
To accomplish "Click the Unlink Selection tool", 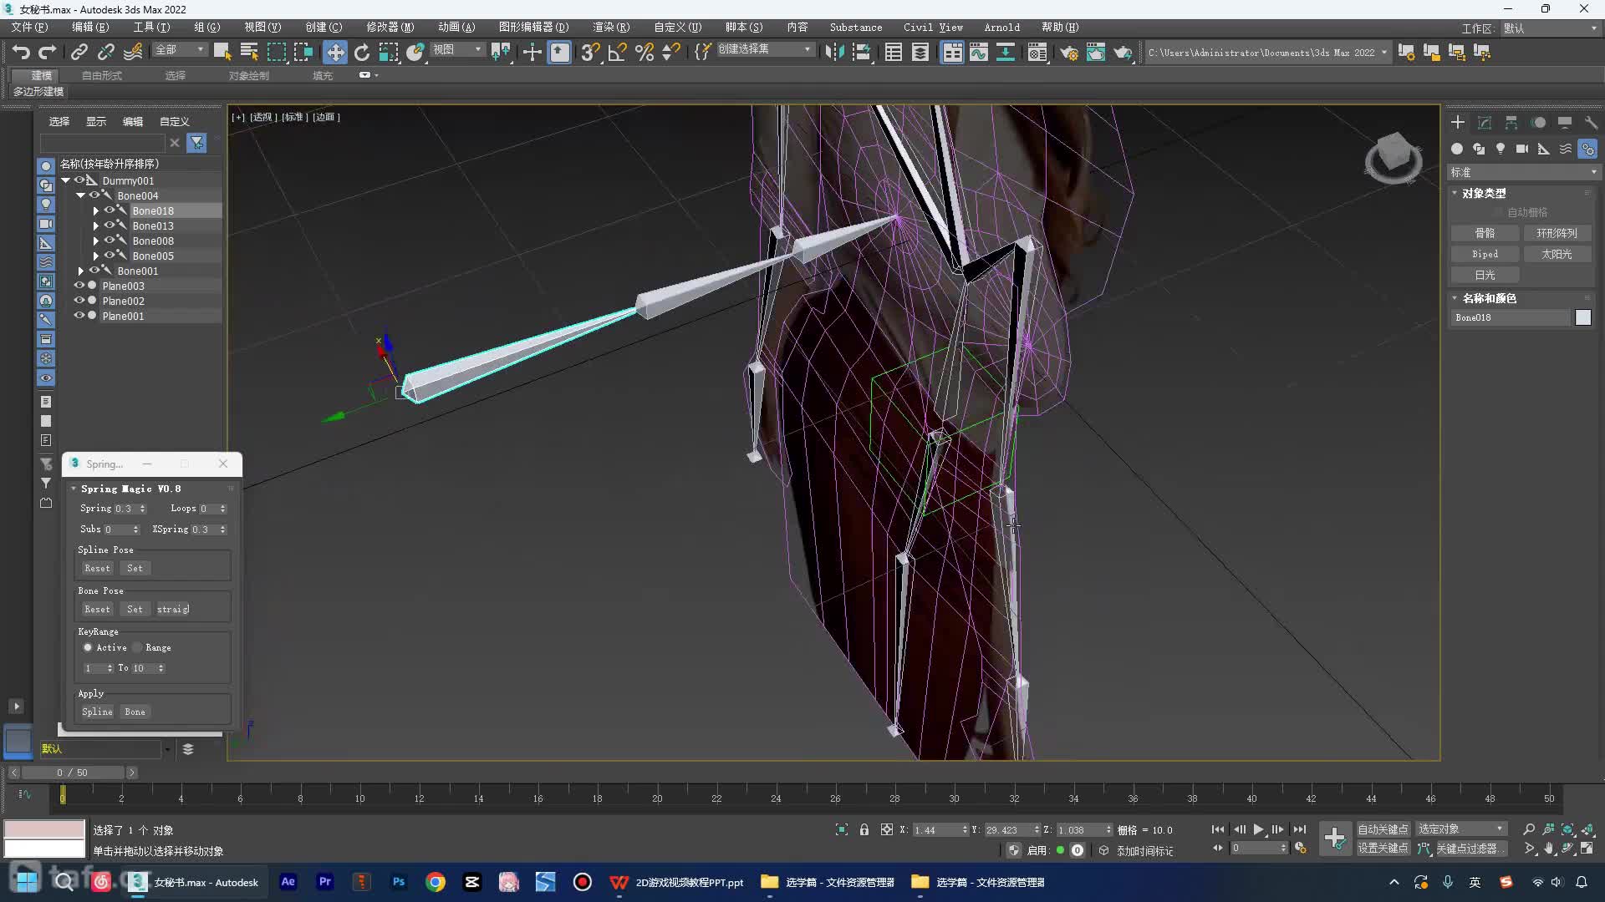I will click(106, 53).
